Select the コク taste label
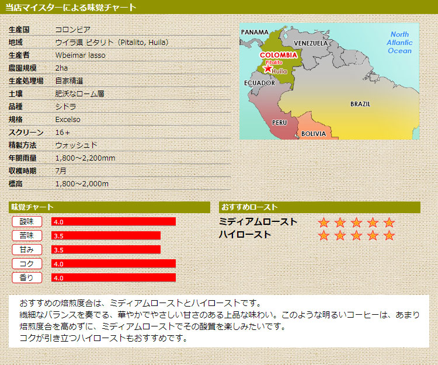Viewport: 438px width, 365px height. (27, 263)
